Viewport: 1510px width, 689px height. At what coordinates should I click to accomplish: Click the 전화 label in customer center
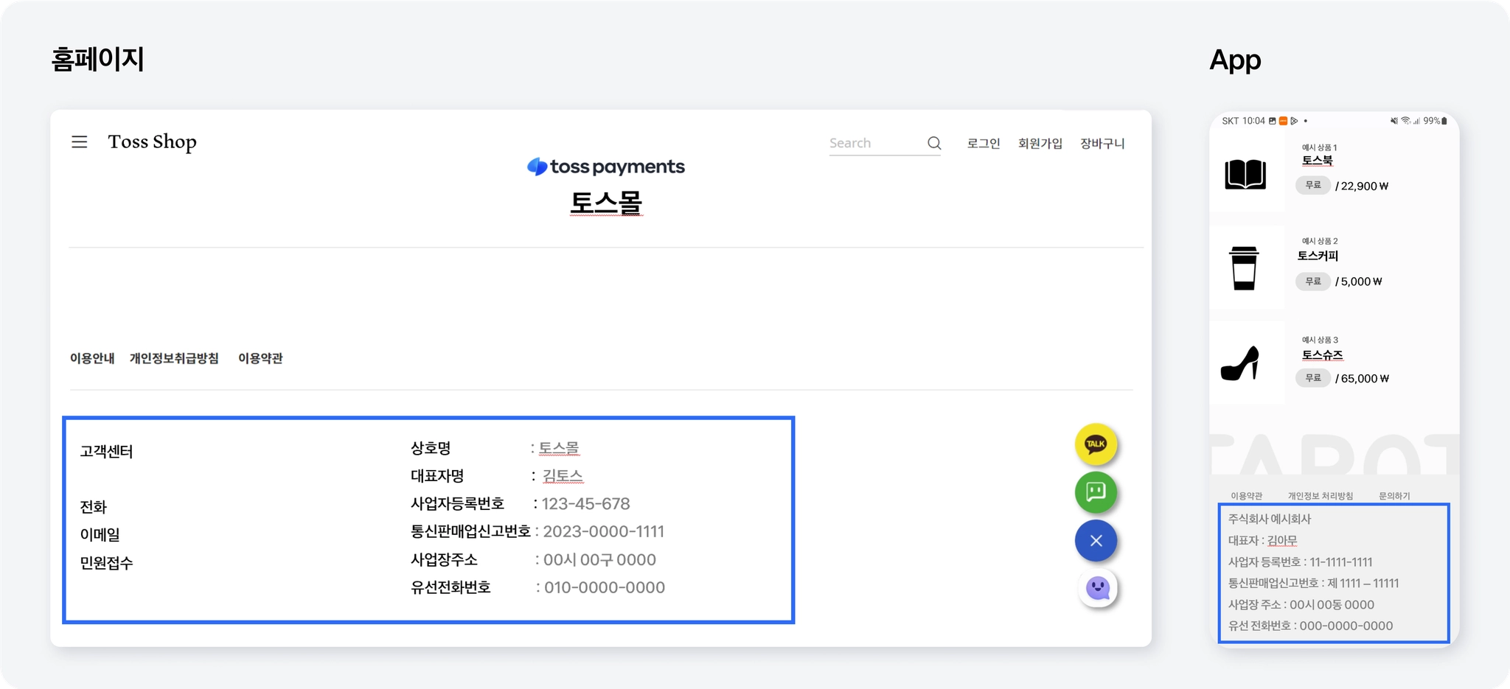coord(94,506)
